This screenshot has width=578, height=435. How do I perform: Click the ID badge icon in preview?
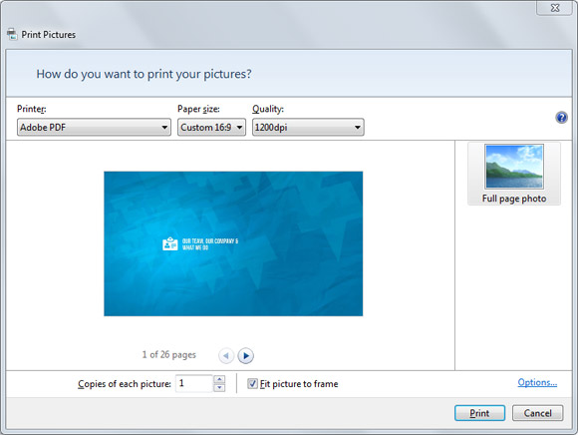click(170, 243)
